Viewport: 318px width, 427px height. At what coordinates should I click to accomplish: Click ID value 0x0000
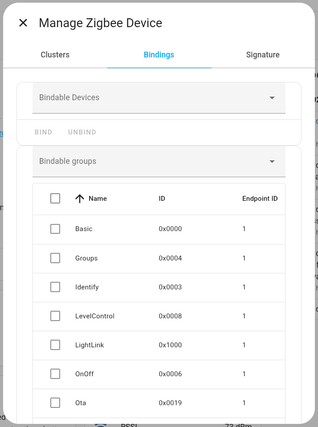pyautogui.click(x=170, y=229)
